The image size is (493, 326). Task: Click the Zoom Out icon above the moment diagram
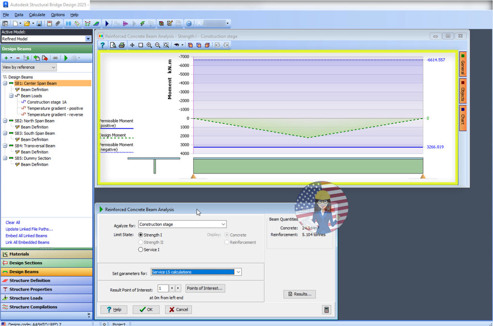[157, 44]
